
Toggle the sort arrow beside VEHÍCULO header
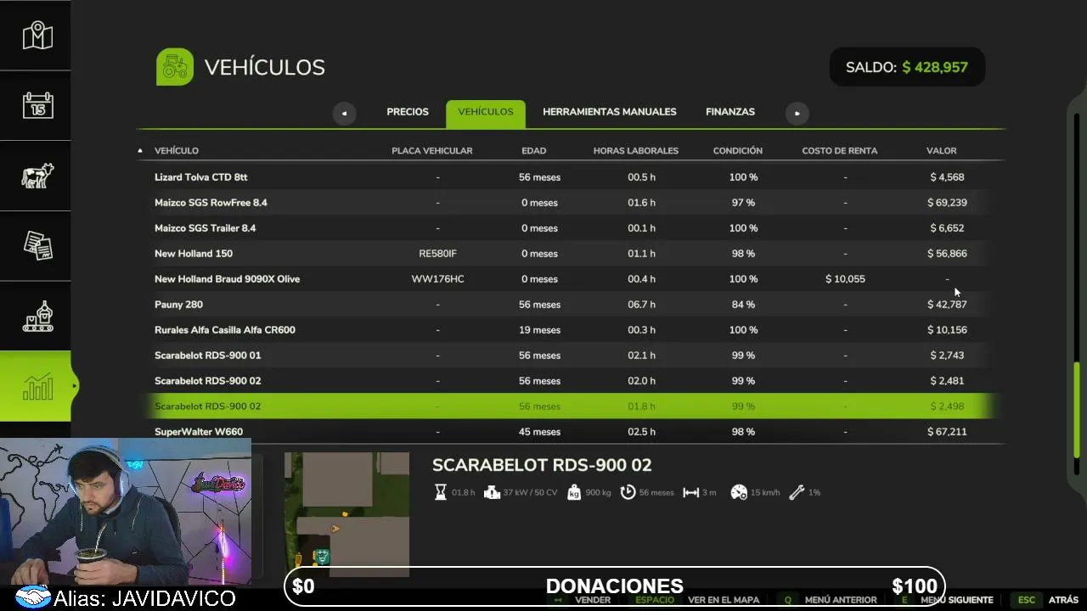tap(140, 151)
